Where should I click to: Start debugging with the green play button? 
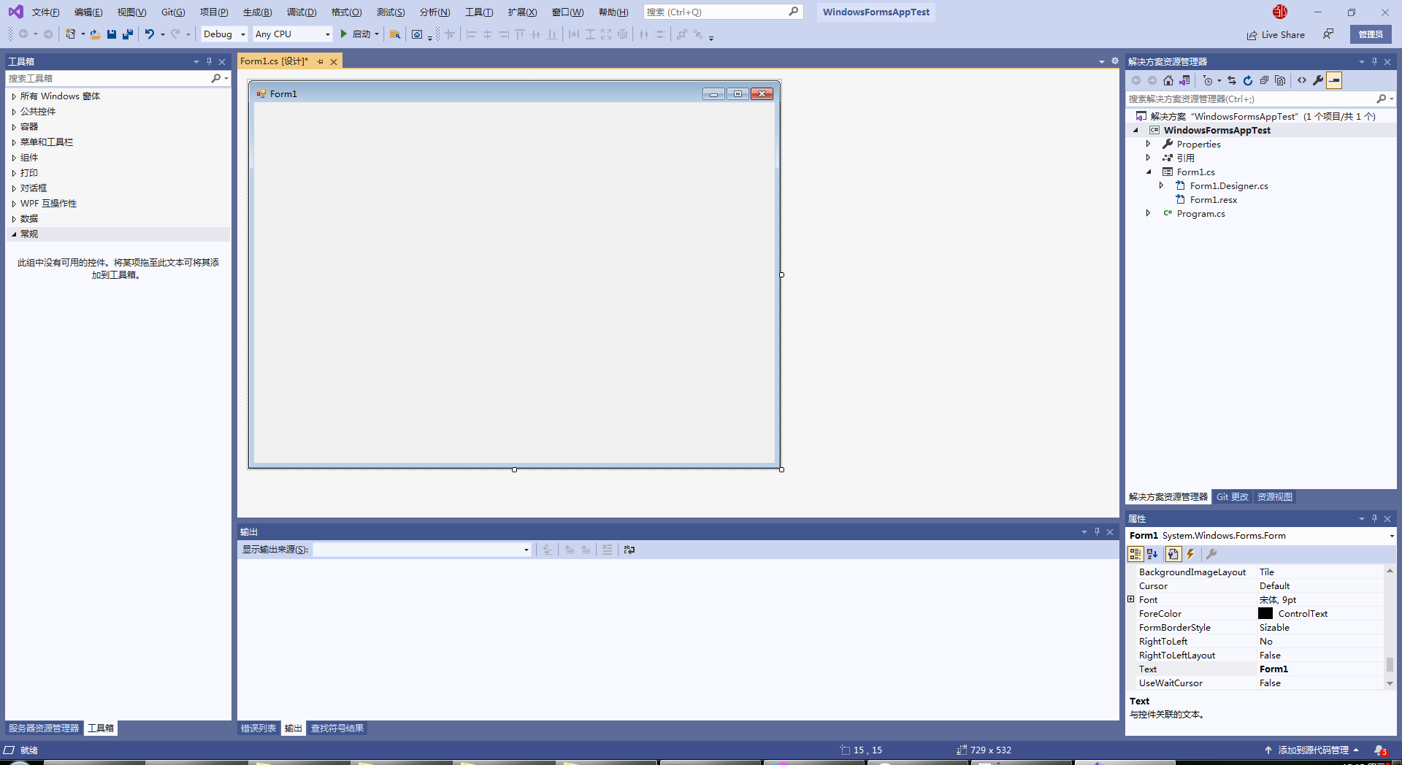[x=343, y=34]
